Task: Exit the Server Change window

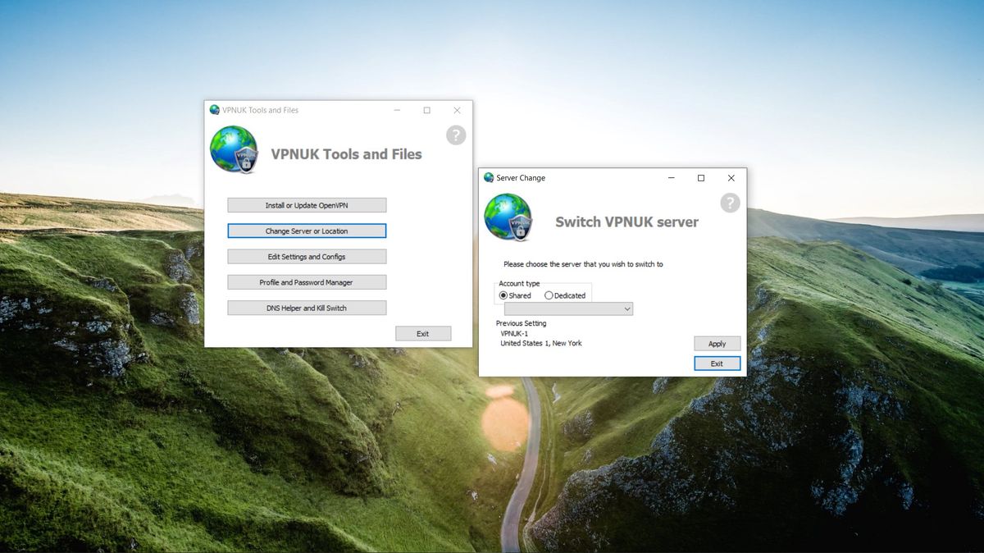Action: [717, 363]
